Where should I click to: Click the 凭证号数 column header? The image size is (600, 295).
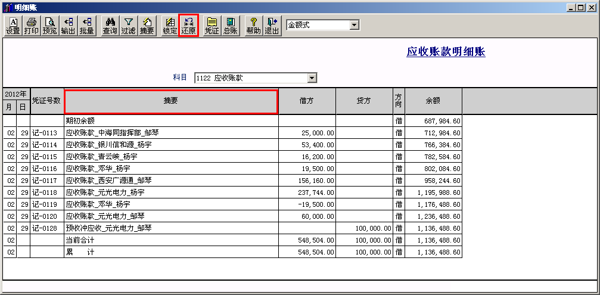(x=47, y=101)
